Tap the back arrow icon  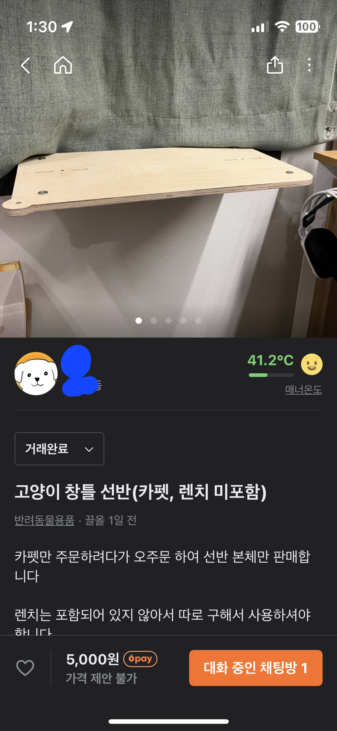tap(25, 65)
